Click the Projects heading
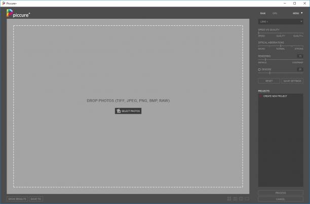Viewport: 310px width, 204px height. tap(264, 91)
